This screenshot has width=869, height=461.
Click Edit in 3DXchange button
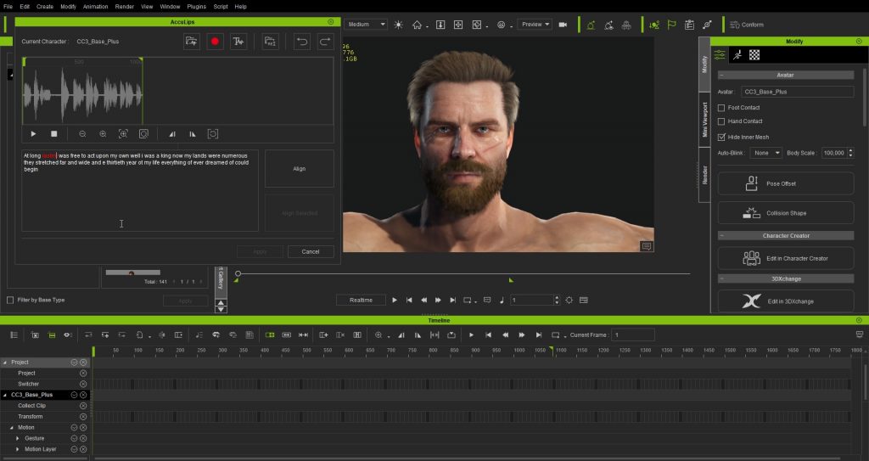[785, 301]
